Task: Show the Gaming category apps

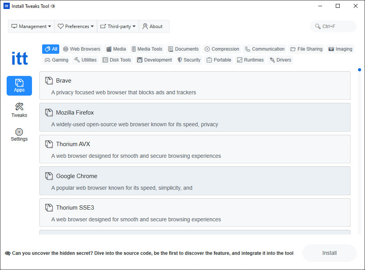Action: 57,60
